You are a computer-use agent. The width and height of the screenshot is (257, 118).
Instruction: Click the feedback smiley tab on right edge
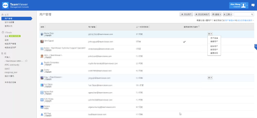tap(255, 46)
